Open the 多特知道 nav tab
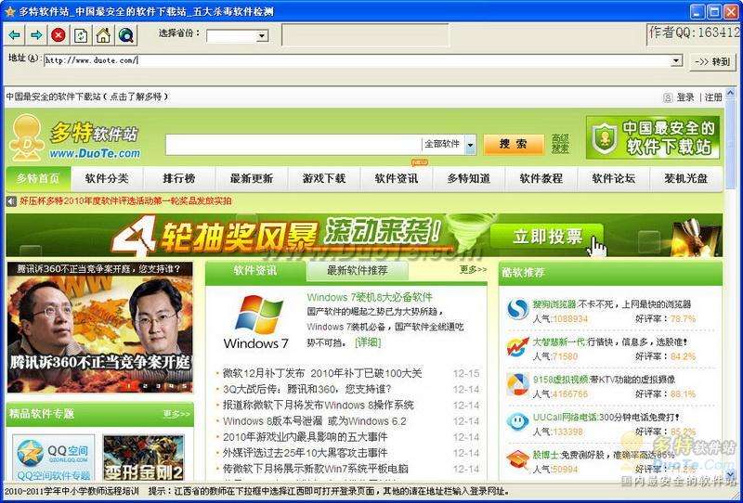 tap(469, 178)
